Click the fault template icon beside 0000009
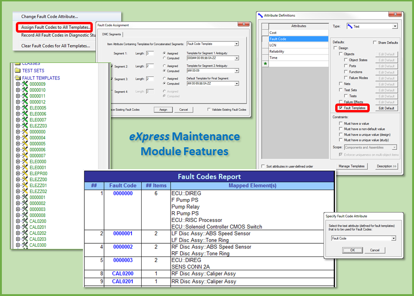The height and width of the screenshot is (296, 414). pyautogui.click(x=25, y=84)
